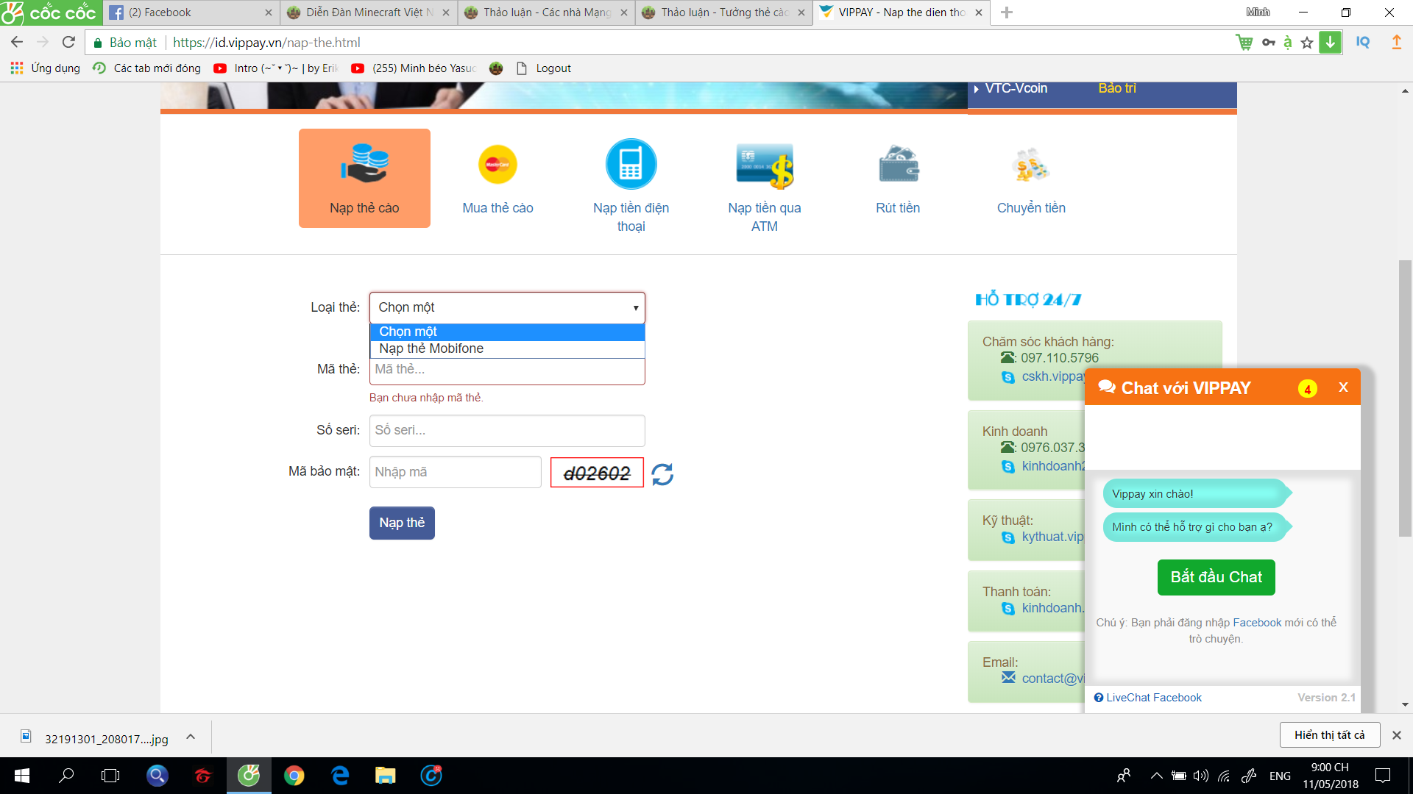Open the LiveChat Facebook link

[1153, 698]
